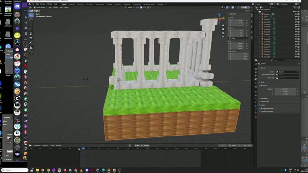
Task: Switch to the Shading workspace tab
Action: 109,4
